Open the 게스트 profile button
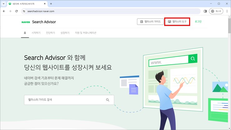This screenshot has height=130, width=231. 216,11
